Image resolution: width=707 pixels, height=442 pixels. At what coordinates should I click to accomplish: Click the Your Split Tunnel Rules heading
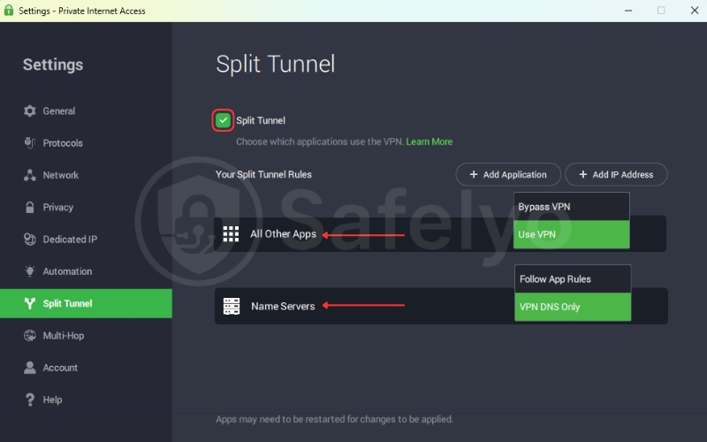[x=263, y=174]
